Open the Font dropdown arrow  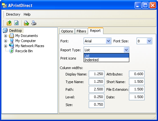tap(108, 41)
